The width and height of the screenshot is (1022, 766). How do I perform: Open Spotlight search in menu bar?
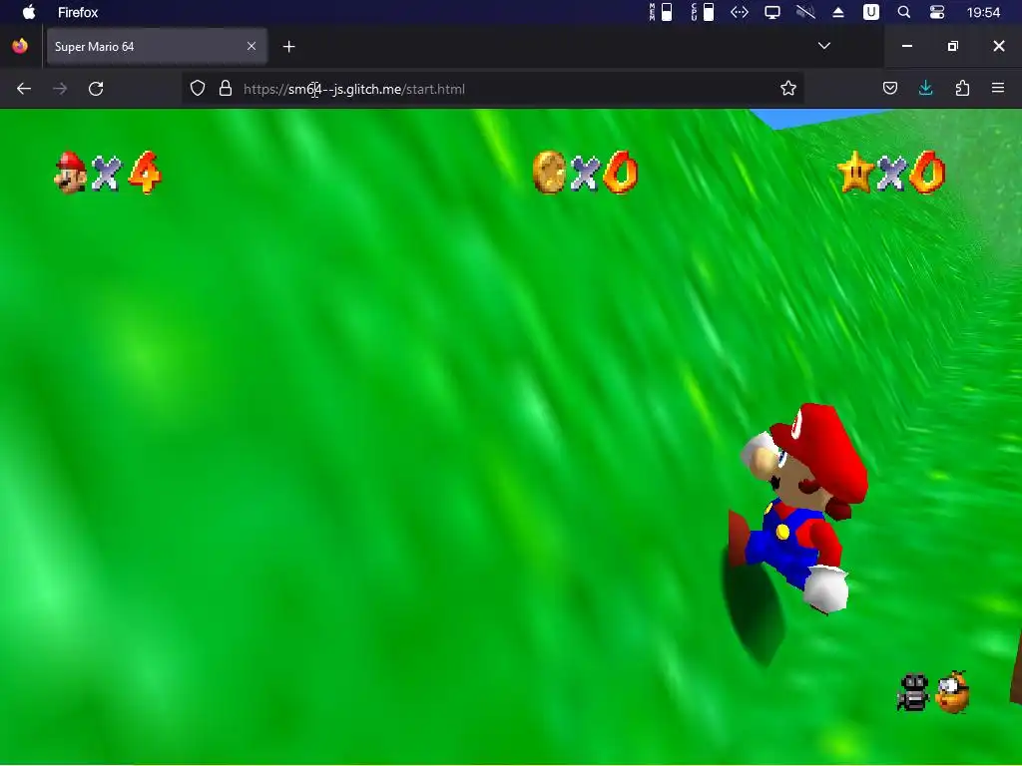[x=904, y=12]
